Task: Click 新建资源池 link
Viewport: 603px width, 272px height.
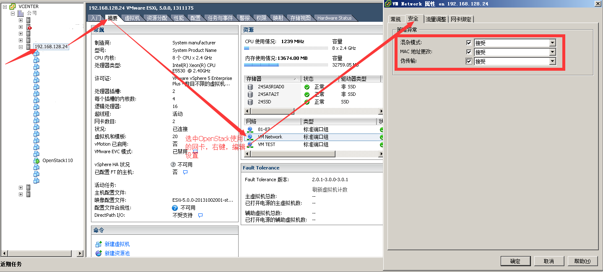Action: 117,253
